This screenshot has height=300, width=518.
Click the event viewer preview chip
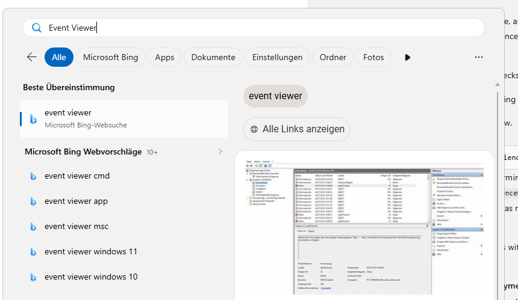click(x=275, y=96)
